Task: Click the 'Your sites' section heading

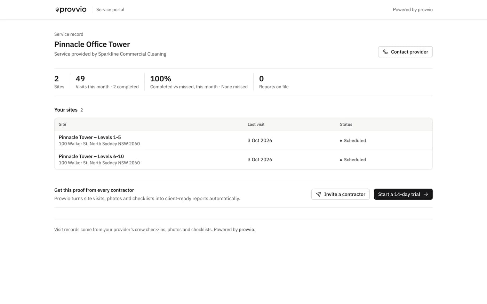Action: pyautogui.click(x=66, y=110)
